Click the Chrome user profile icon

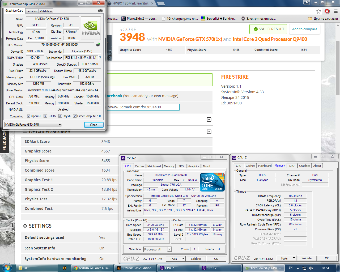coord(307,2)
